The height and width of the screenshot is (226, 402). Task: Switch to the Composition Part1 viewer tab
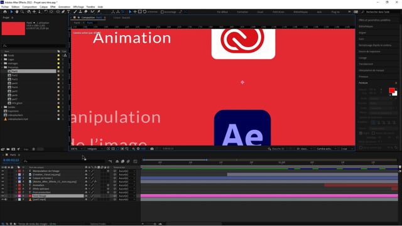92,18
